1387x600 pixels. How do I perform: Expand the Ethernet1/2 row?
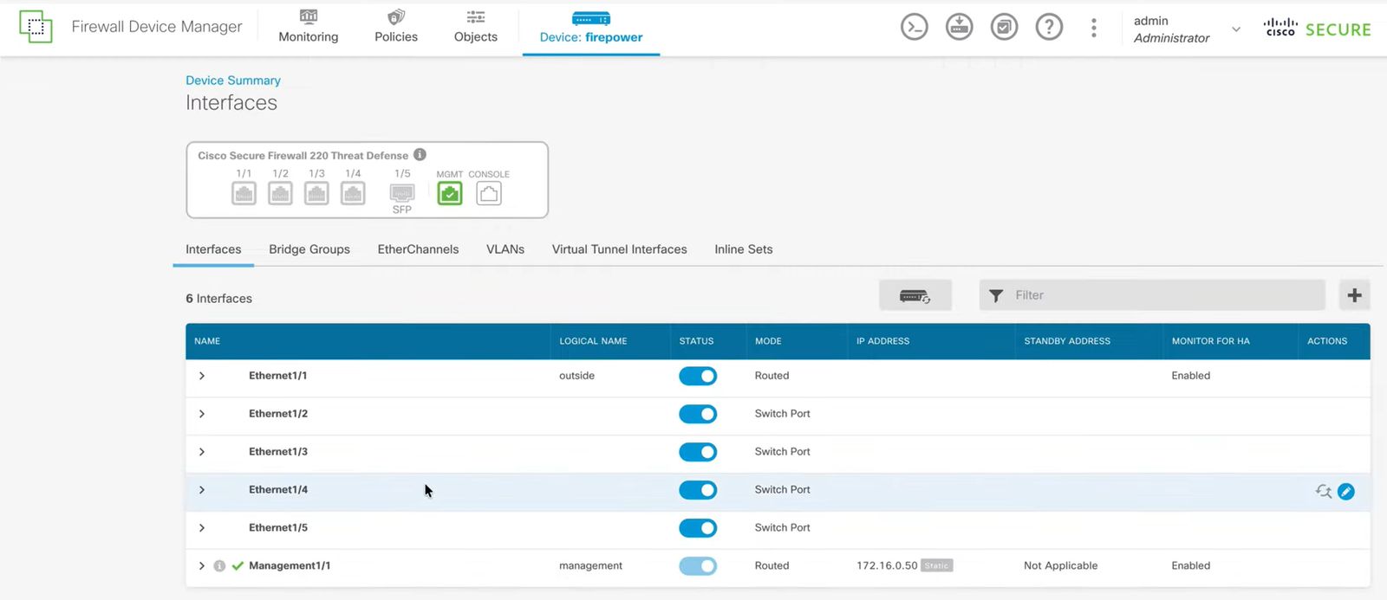coord(202,414)
